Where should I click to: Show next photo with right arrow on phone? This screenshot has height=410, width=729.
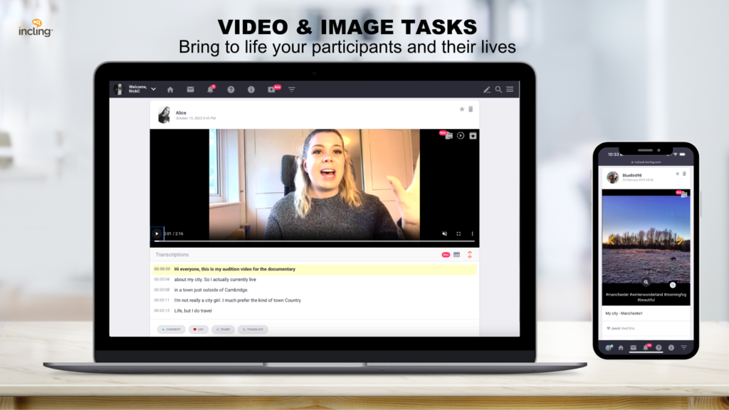pyautogui.click(x=680, y=240)
